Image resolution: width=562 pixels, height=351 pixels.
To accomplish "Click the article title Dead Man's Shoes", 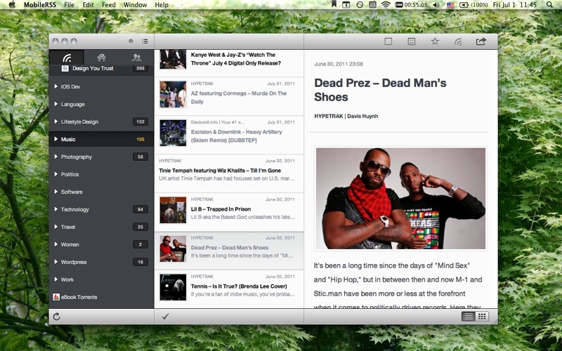I will (x=380, y=90).
